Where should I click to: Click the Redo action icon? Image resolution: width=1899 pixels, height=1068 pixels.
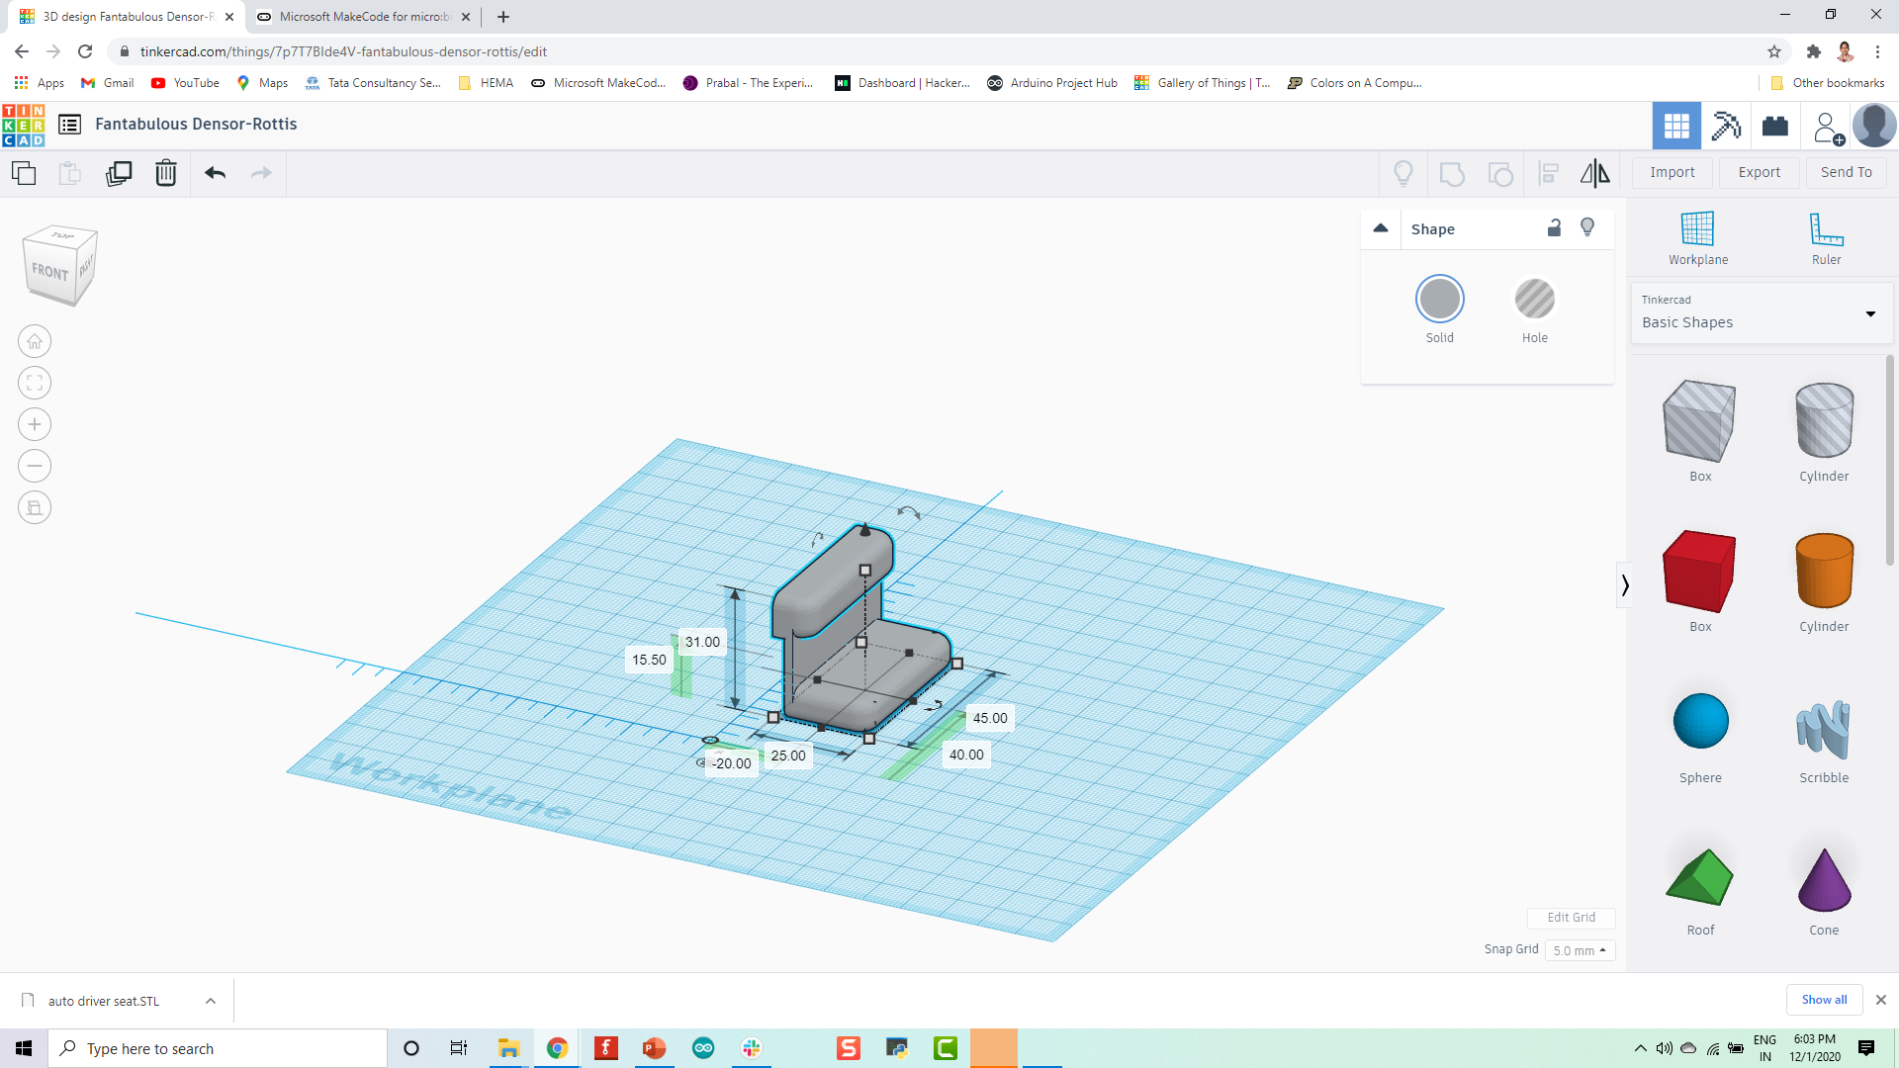pos(261,172)
